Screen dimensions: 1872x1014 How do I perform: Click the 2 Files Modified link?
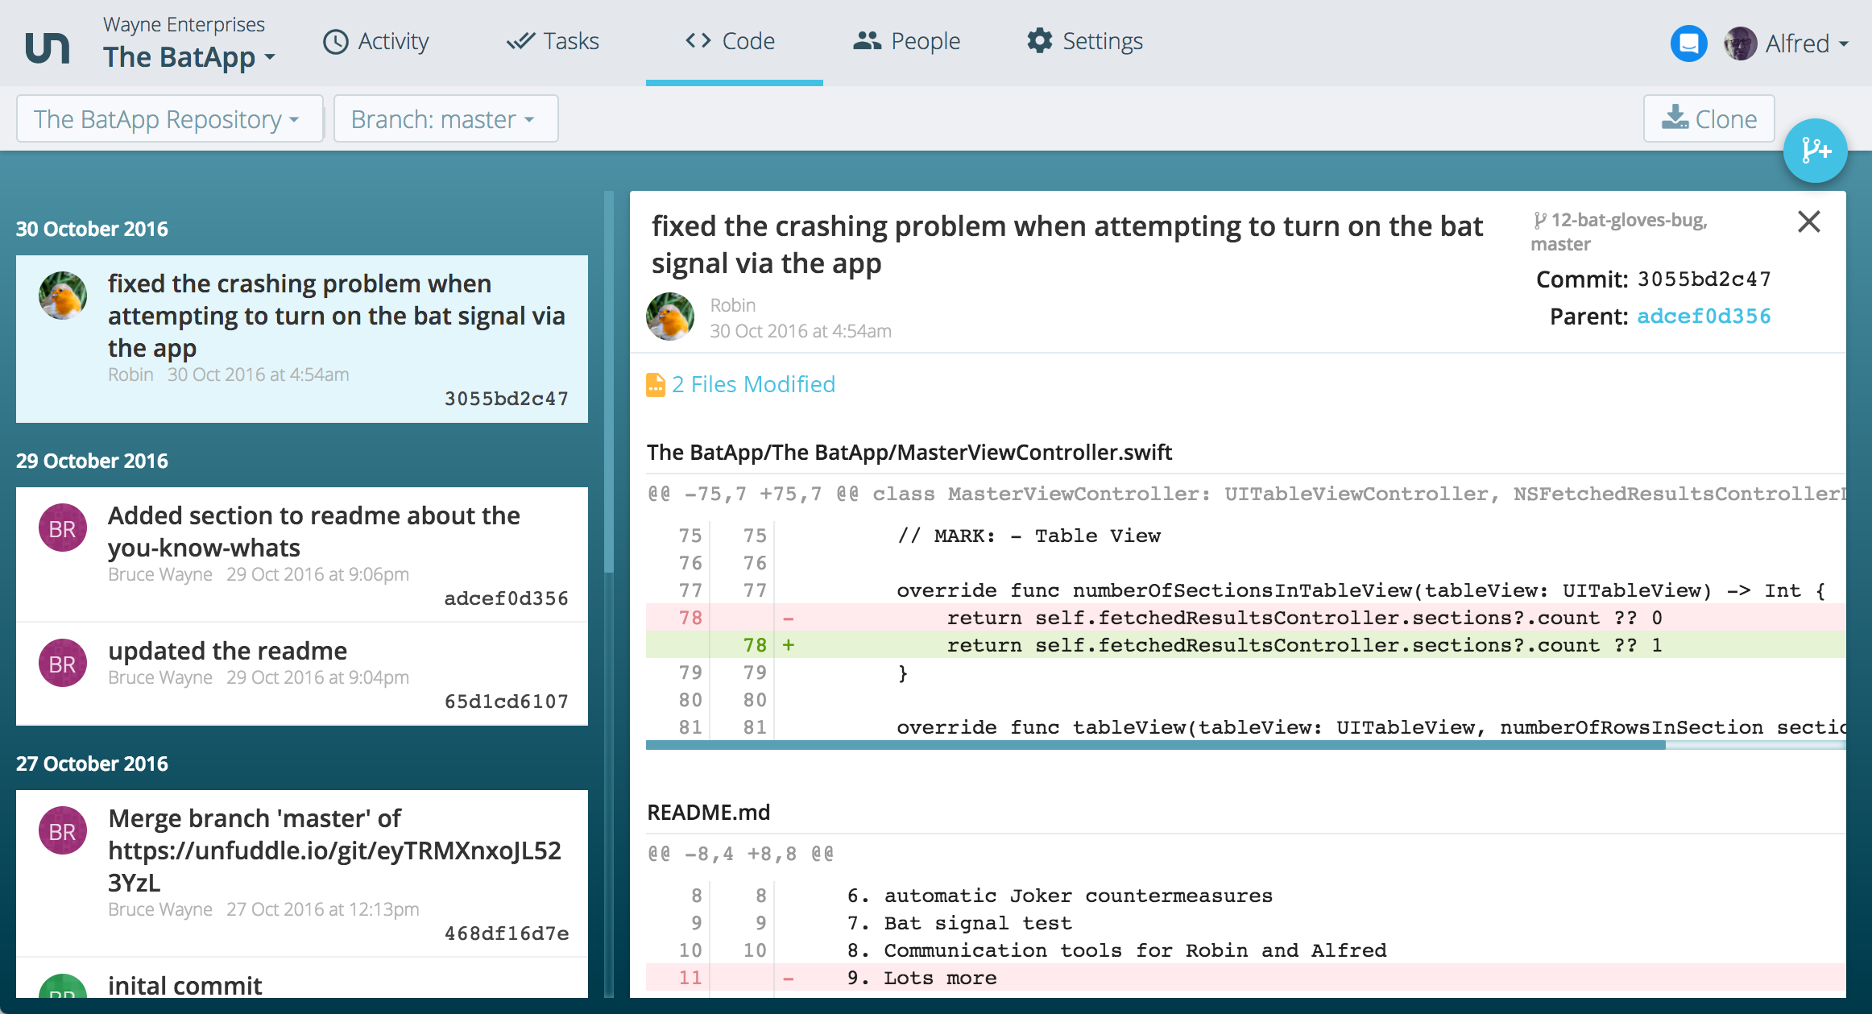click(x=753, y=384)
